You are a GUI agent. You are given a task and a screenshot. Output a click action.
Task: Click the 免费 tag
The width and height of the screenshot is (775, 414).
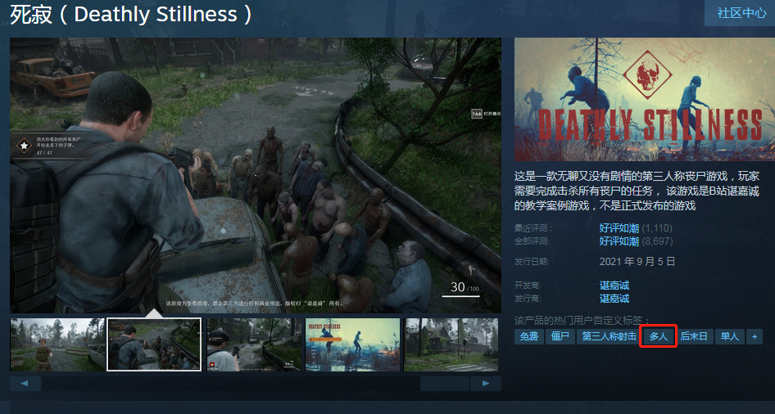[x=529, y=336]
